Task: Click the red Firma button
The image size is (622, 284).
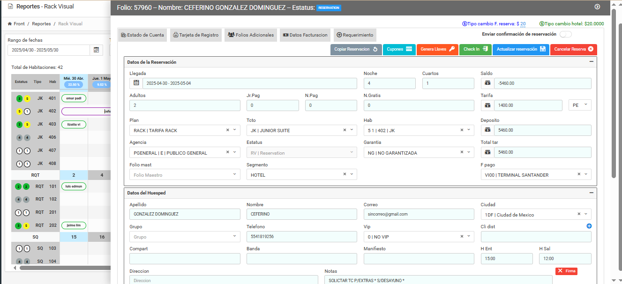Action: point(566,271)
